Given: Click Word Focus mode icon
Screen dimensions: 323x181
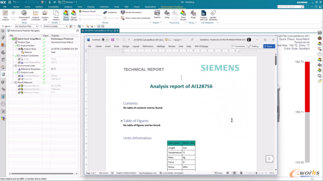Looking at the screenshot, I should coord(219,173).
